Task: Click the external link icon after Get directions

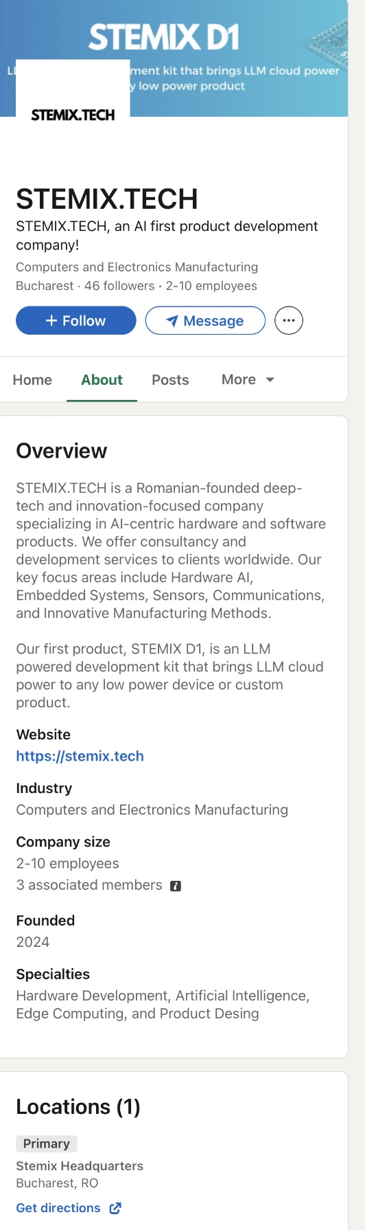Action: pyautogui.click(x=115, y=1208)
